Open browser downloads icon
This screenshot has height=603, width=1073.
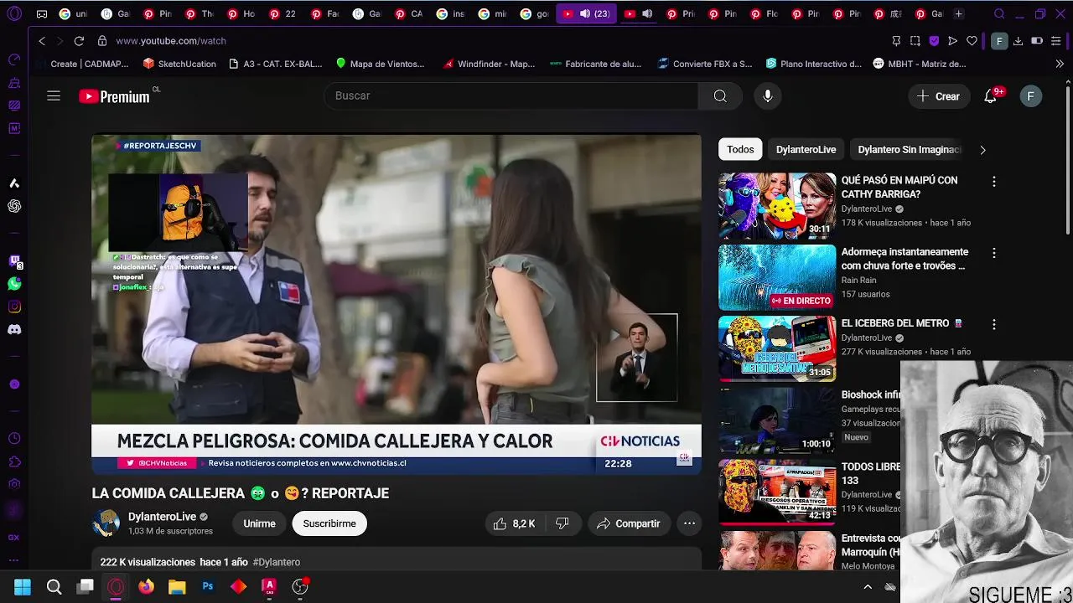1018,40
